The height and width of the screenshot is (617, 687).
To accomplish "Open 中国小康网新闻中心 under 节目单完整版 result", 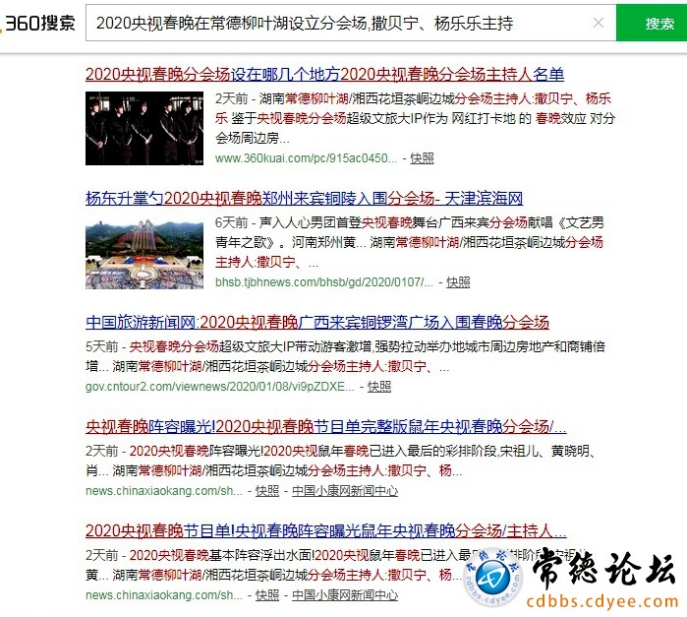I will (x=345, y=491).
